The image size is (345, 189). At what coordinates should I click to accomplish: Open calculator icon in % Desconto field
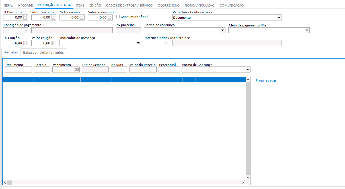coord(25,18)
